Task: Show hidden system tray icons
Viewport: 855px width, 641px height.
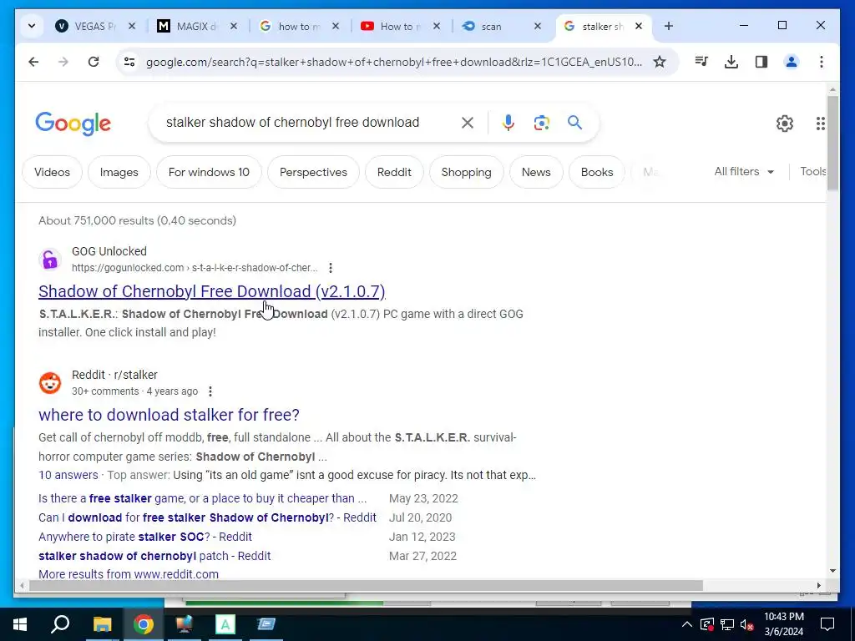Action: click(686, 624)
